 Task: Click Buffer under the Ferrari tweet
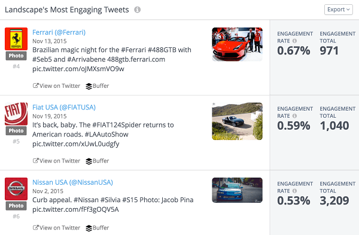[x=98, y=86]
